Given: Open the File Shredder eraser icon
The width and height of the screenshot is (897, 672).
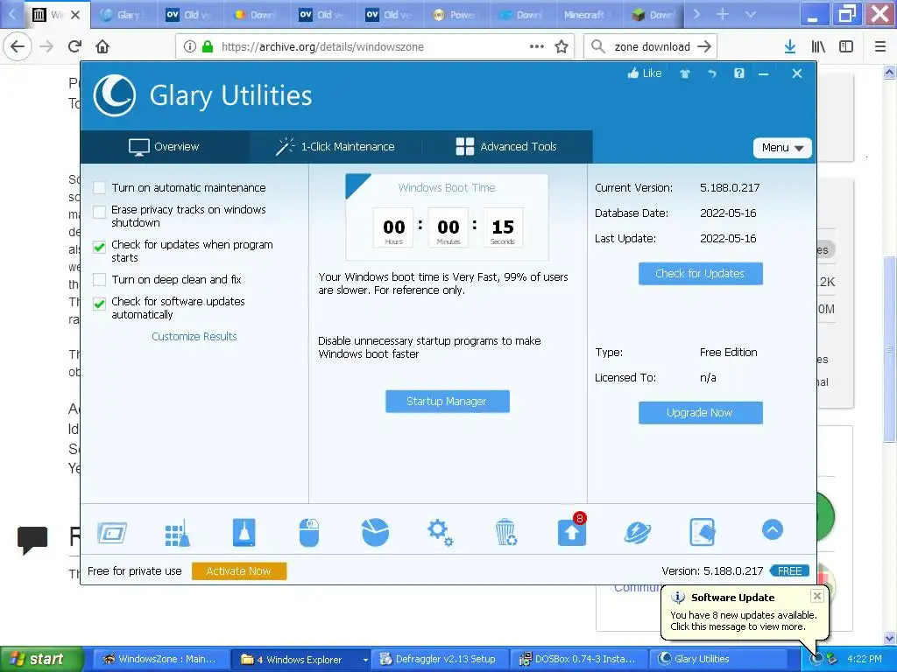Looking at the screenshot, I should pyautogui.click(x=703, y=533).
